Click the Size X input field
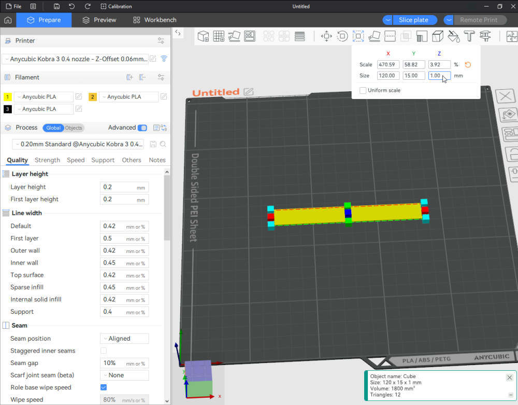Viewport: 518px width, 405px height. click(388, 75)
